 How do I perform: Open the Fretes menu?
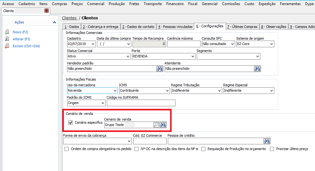point(134,4)
